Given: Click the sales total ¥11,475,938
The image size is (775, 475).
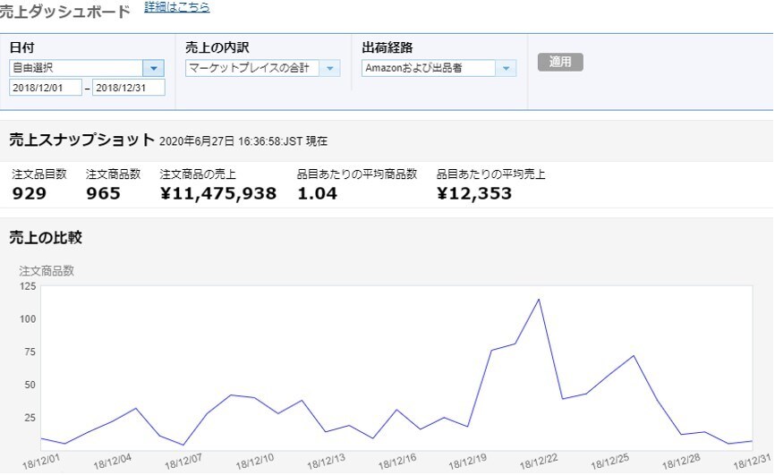Looking at the screenshot, I should coord(218,193).
